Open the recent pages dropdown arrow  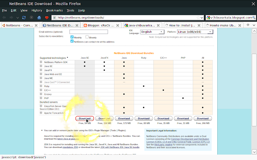(18, 18)
